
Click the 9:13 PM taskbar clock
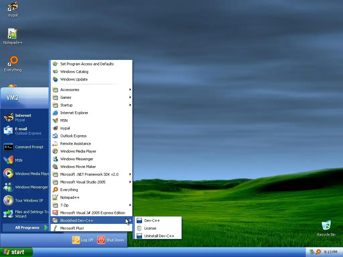(331, 252)
